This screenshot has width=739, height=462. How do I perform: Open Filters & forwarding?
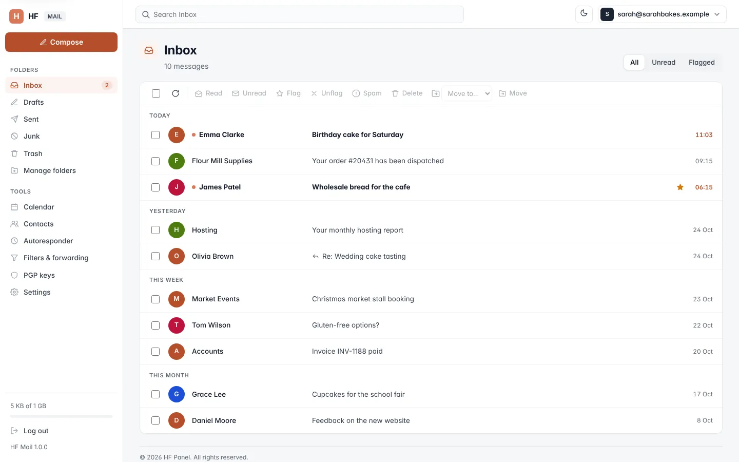click(61, 258)
